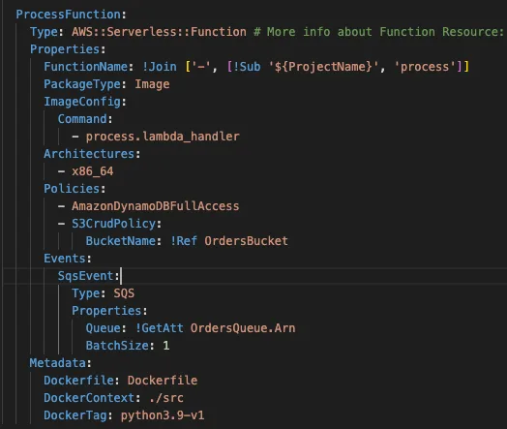Image resolution: width=507 pixels, height=429 pixels.
Task: Click the Type key under SqsEvent
Action: coord(86,293)
